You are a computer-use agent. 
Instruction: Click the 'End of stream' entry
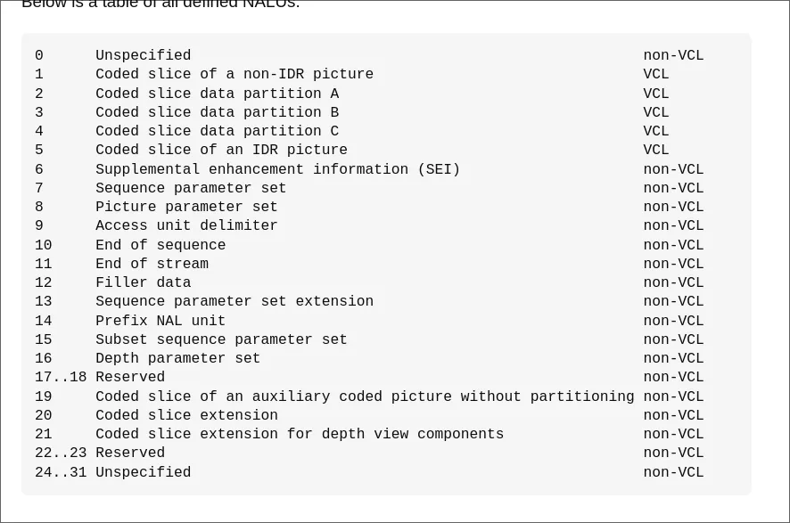(152, 264)
